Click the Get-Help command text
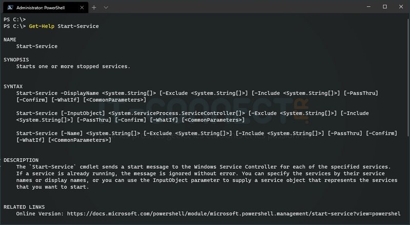 pos(42,26)
